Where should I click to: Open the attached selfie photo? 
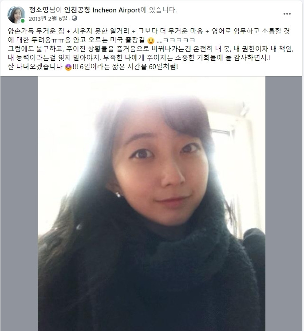[x=151, y=203]
